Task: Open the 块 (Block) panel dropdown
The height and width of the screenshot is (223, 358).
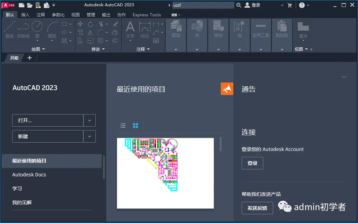Action: click(197, 49)
